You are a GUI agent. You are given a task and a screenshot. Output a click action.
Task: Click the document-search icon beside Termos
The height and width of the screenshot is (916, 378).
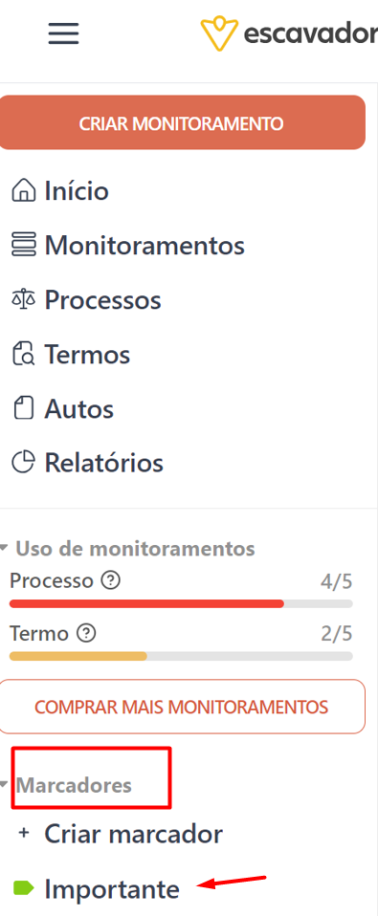[x=23, y=354]
